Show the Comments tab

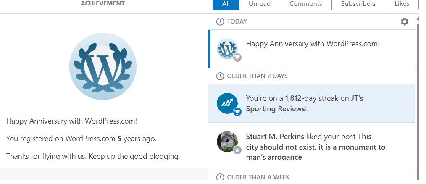click(x=305, y=4)
